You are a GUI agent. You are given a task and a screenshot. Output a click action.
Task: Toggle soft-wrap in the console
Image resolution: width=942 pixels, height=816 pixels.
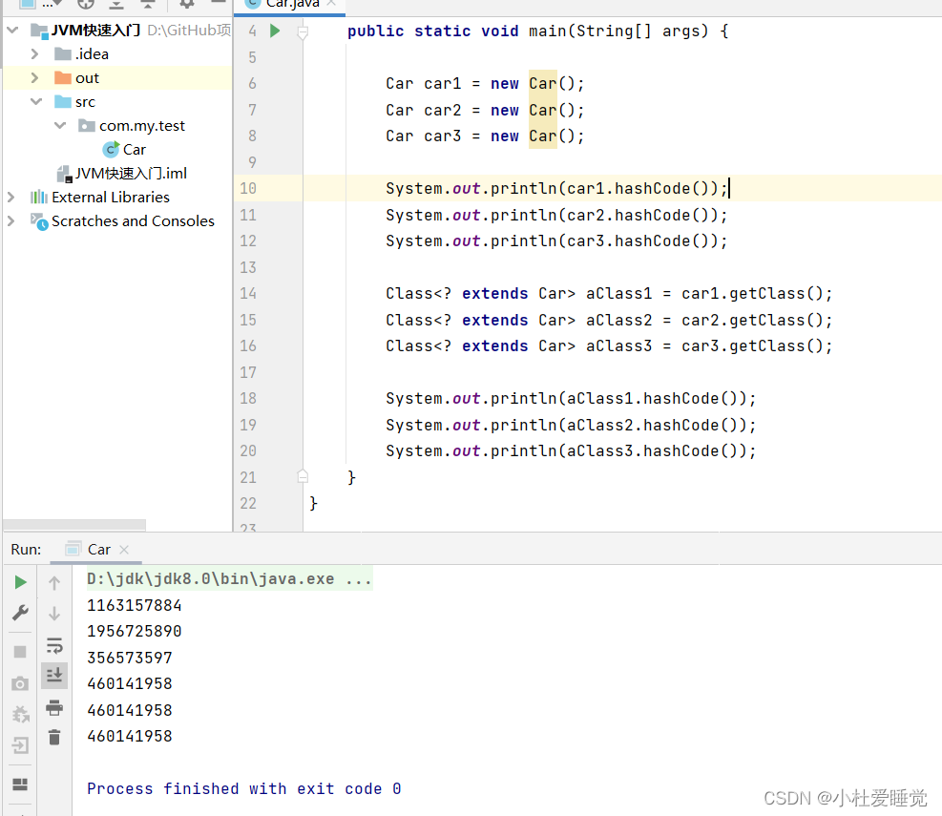pyautogui.click(x=54, y=644)
